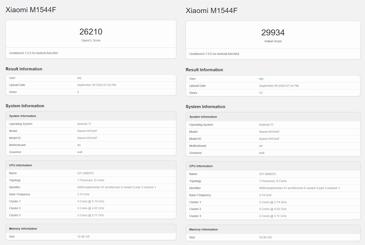The height and width of the screenshot is (245, 365).
Task: Click ARM implementer identifier on OpenCL page
Action: [116, 187]
